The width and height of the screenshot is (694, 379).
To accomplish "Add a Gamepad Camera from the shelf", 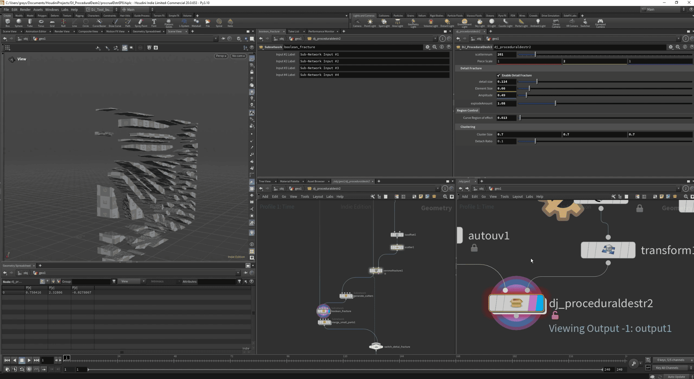I will tap(600, 23).
